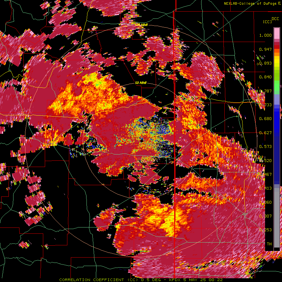282x282 pixels.
Task: Click the Correlation Coefficient KFDX caption at bottom
Action: [x=141, y=280]
